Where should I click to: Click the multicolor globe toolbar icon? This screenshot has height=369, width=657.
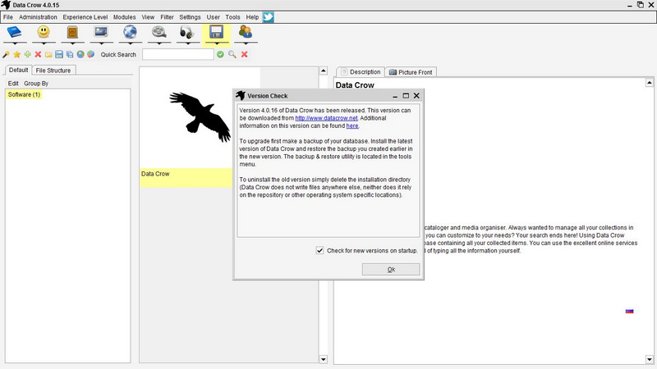(x=90, y=54)
